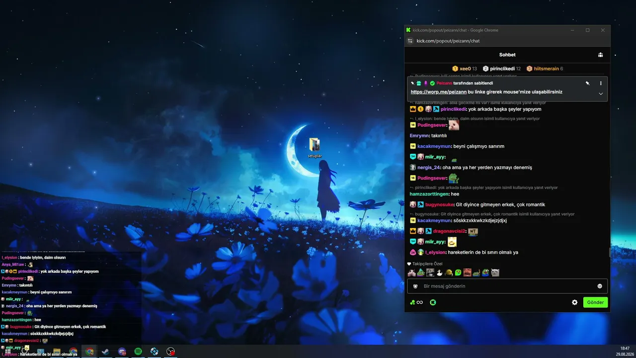Click username Emrymn in the Kick chat
This screenshot has height=358, width=636.
[420, 136]
